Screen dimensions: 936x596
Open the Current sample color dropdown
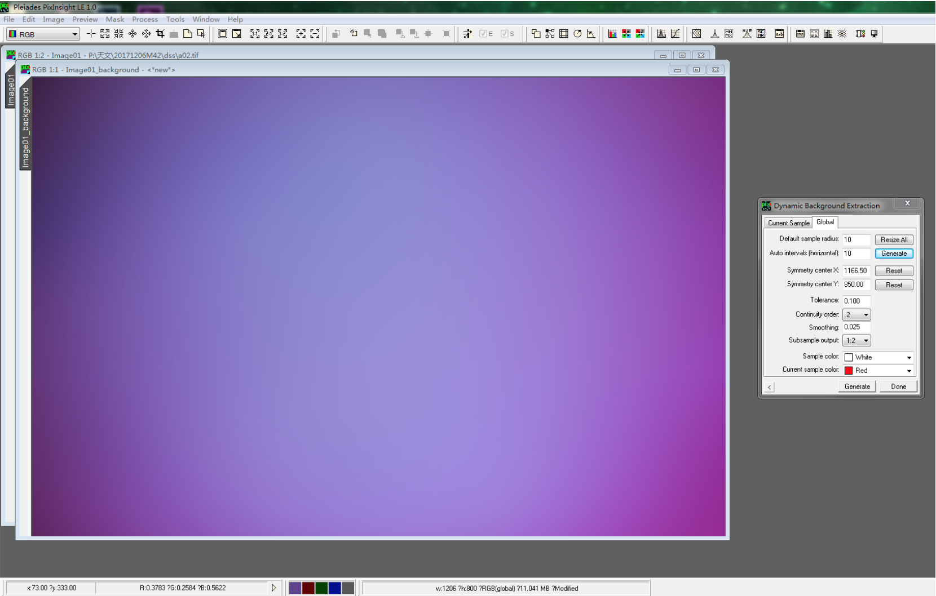tap(878, 371)
